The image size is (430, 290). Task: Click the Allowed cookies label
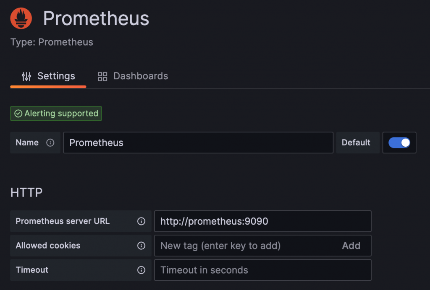click(x=48, y=246)
